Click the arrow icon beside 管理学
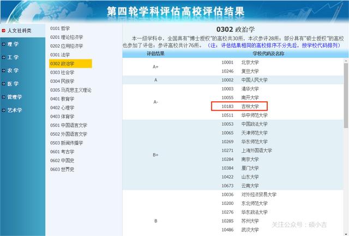The width and height of the screenshot is (349, 236). (3, 97)
